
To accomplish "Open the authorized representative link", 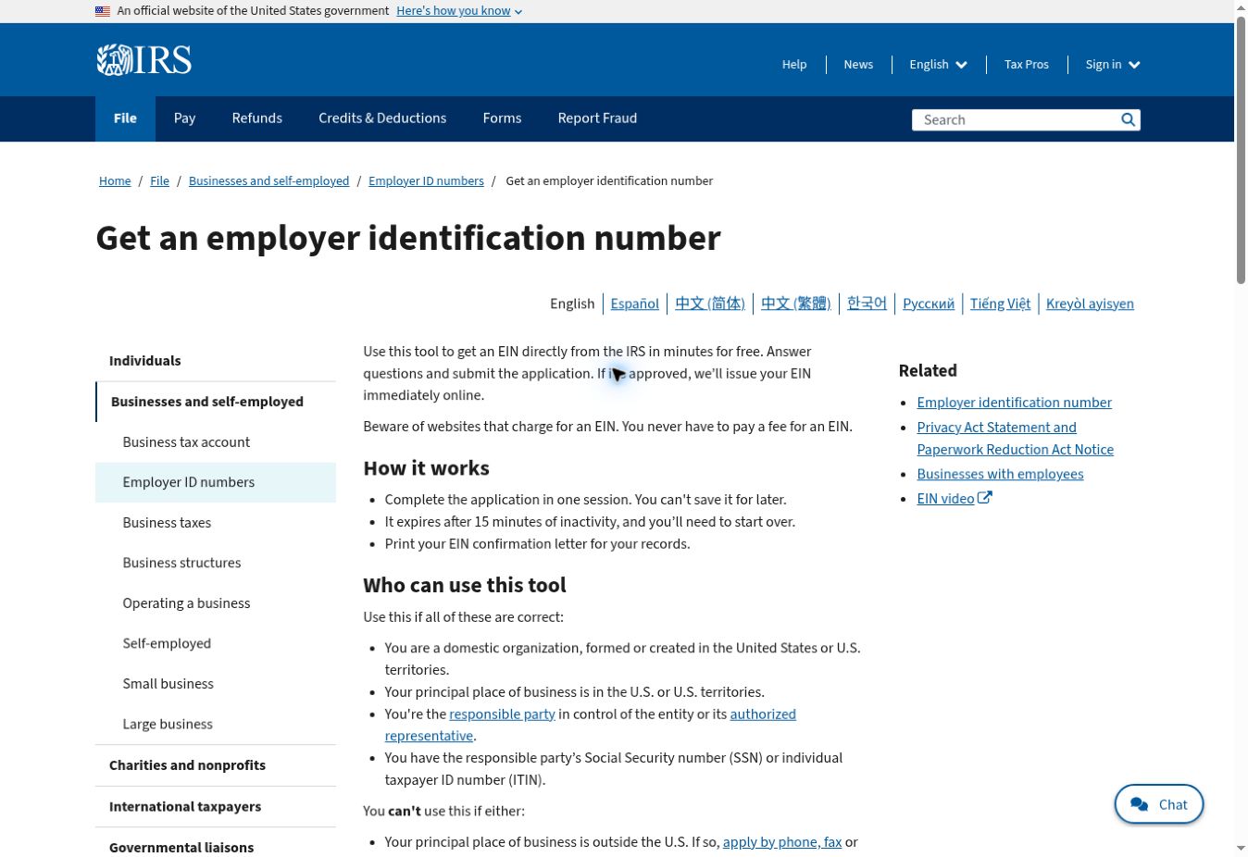I will pyautogui.click(x=763, y=714).
